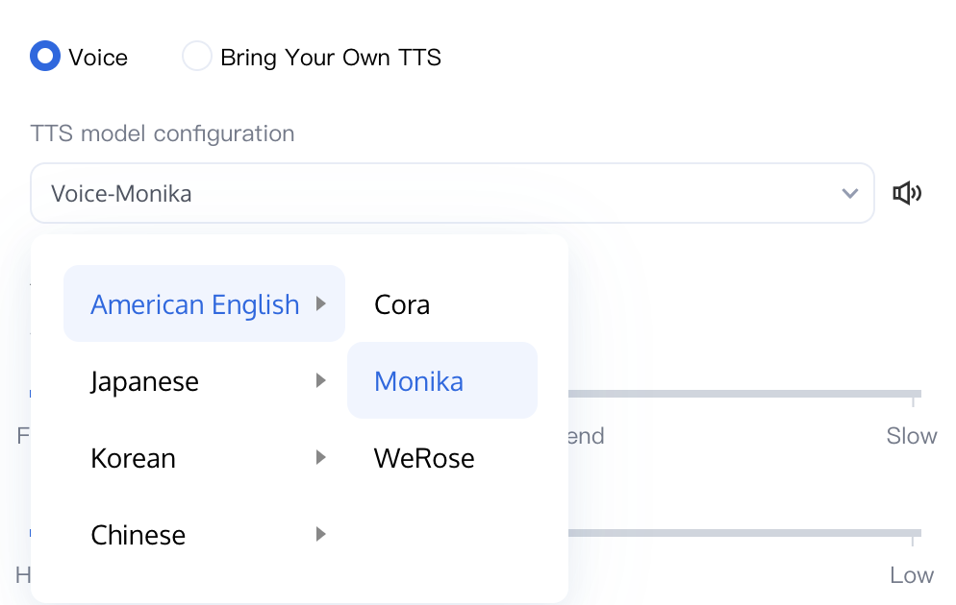This screenshot has width=956, height=605.
Task: Pick the Monika voice
Action: click(x=419, y=381)
